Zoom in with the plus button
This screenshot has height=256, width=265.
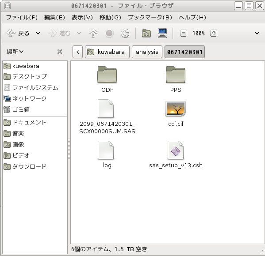click(213, 33)
